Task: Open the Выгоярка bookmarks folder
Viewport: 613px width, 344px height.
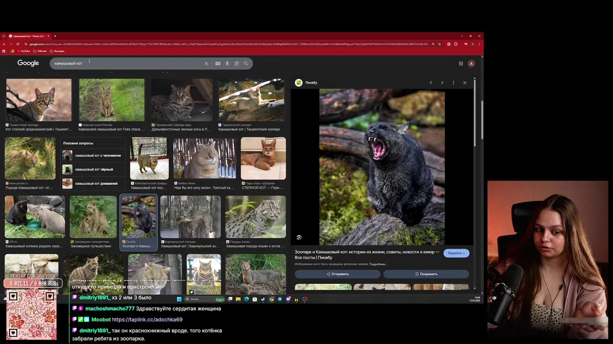Action: [x=57, y=51]
